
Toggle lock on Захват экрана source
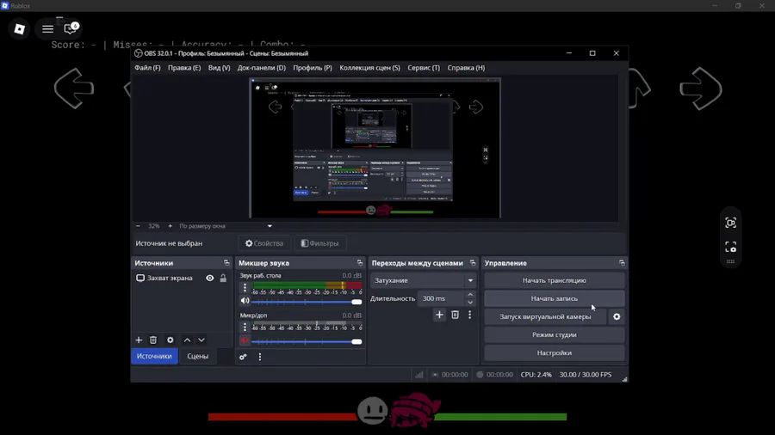pos(223,279)
